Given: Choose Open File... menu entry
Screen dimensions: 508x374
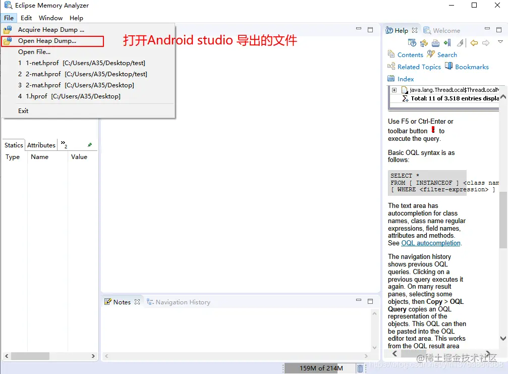Looking at the screenshot, I should 88,52.
